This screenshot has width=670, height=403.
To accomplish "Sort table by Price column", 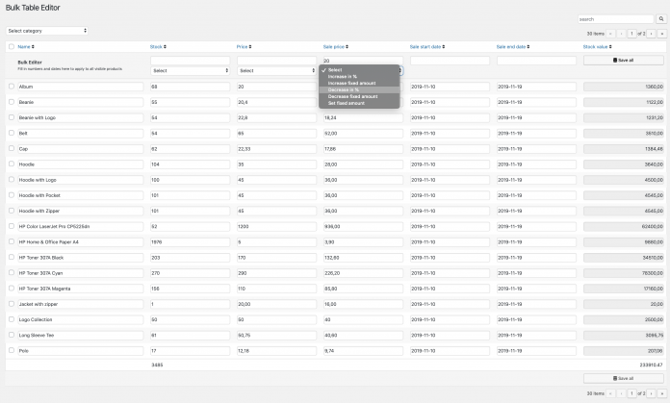I will (244, 46).
